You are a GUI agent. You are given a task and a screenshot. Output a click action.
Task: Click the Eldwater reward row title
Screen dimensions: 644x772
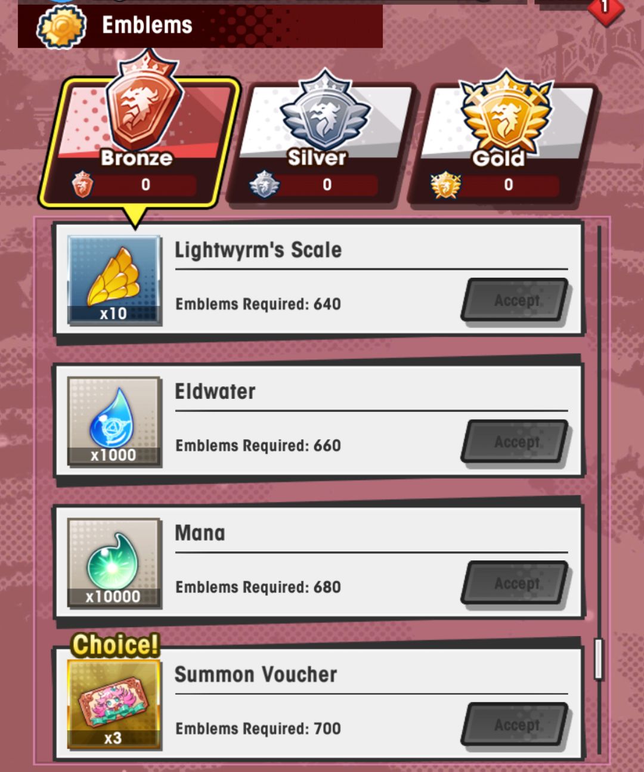click(215, 391)
